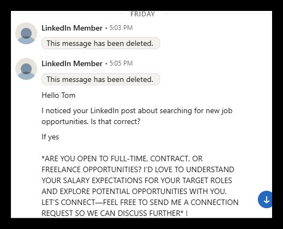283x229 pixels.
Task: Click the LinkedIn Member name at 5:05 PM
Action: 72,63
